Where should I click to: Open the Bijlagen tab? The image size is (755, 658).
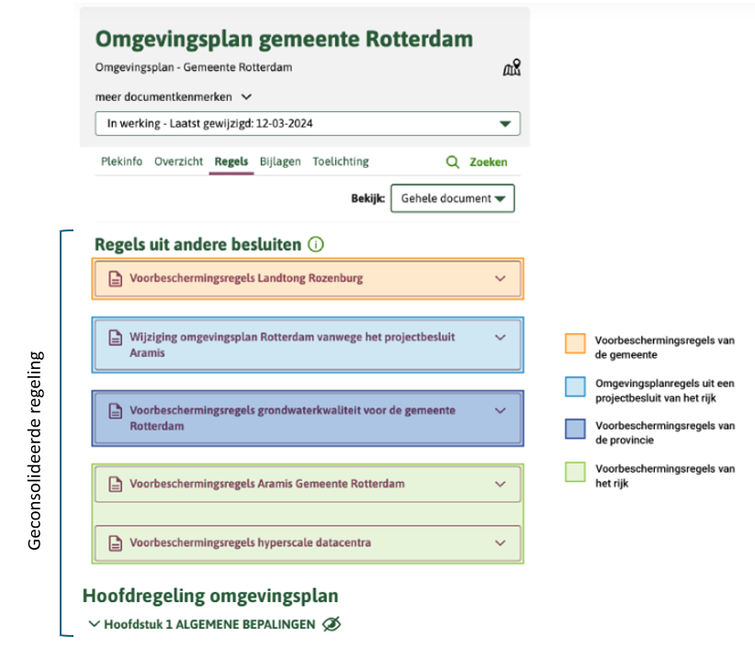click(279, 162)
